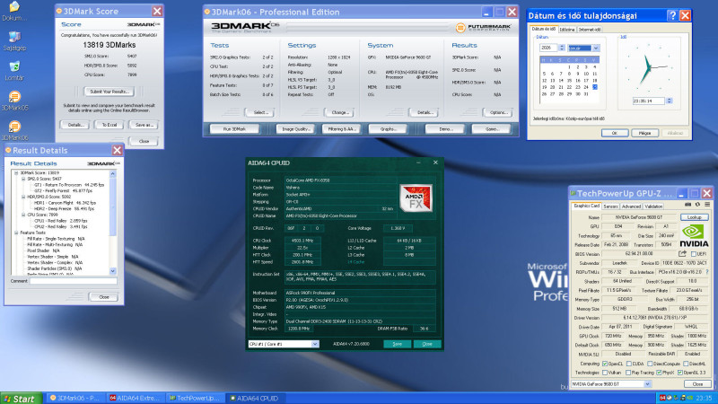718x404 pixels.
Task: Open the GPU-Z hamburger menu icon
Action: (x=707, y=205)
